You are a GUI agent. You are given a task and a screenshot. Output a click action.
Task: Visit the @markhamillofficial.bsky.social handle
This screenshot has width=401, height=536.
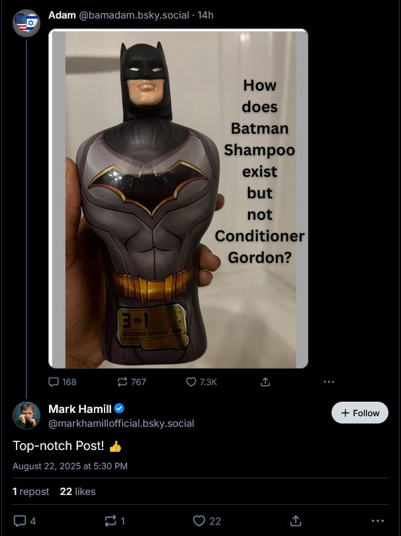click(121, 424)
